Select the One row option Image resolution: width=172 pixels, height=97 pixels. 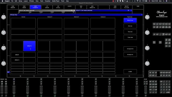click(130, 26)
